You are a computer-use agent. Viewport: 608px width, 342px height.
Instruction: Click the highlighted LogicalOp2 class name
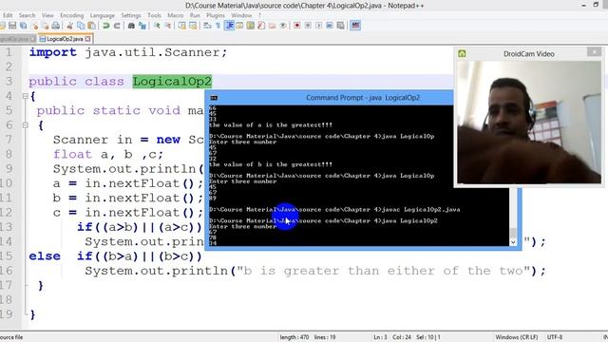point(172,82)
